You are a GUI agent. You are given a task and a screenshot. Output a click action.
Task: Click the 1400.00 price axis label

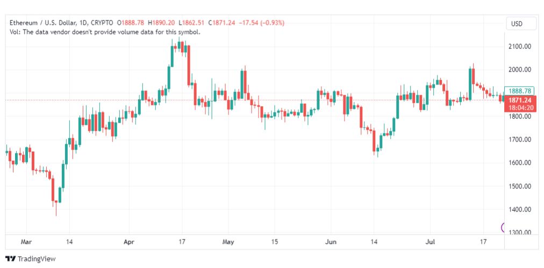pos(520,209)
